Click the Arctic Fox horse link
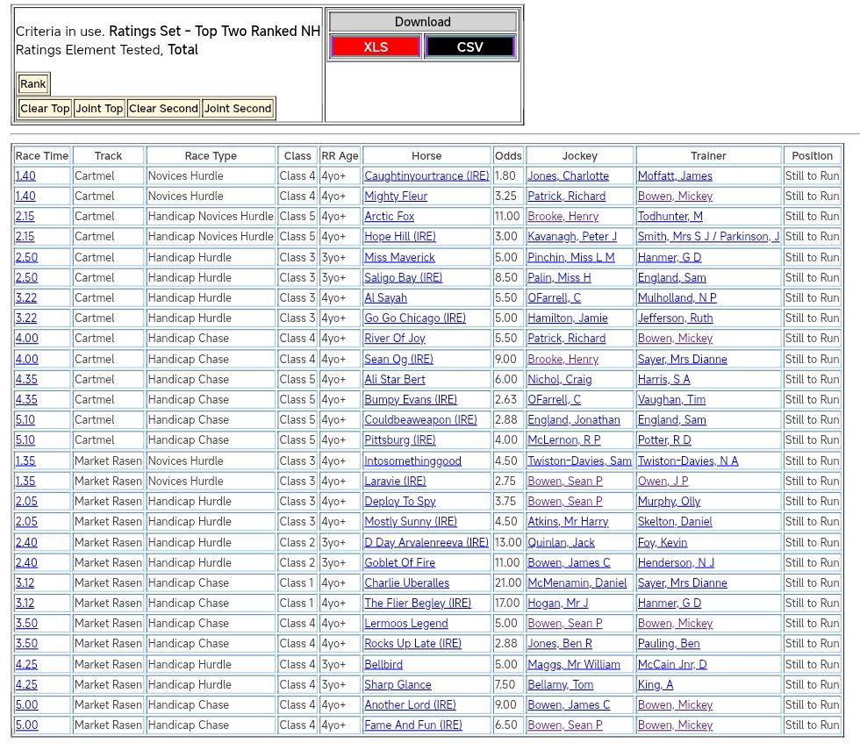860x750 pixels. point(389,217)
